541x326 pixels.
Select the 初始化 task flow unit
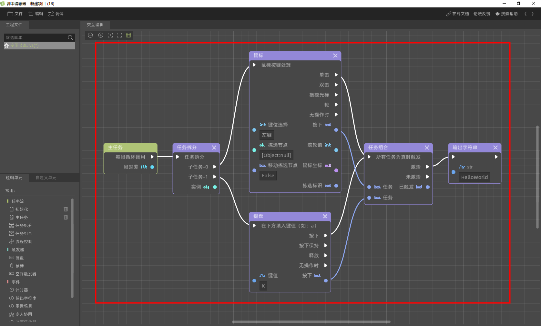19,209
